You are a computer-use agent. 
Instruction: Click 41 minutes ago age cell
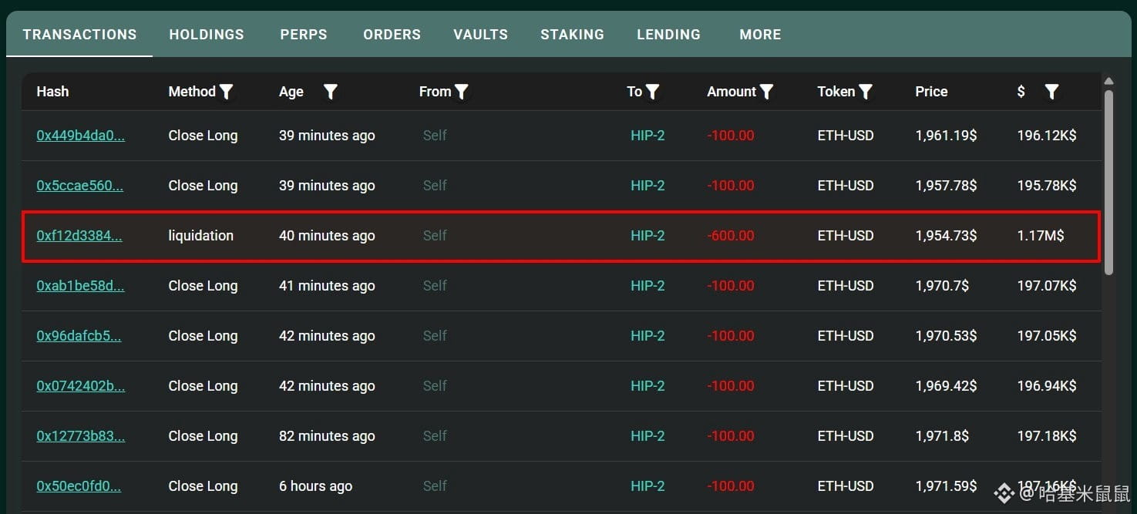pyautogui.click(x=327, y=286)
